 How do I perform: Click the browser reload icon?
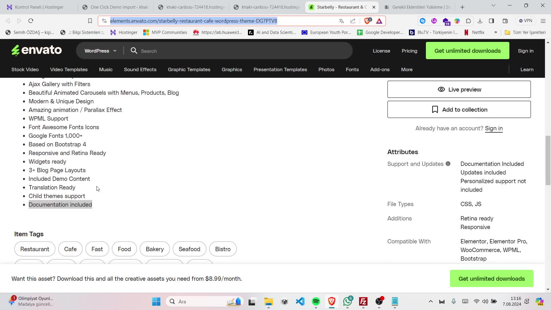31,21
